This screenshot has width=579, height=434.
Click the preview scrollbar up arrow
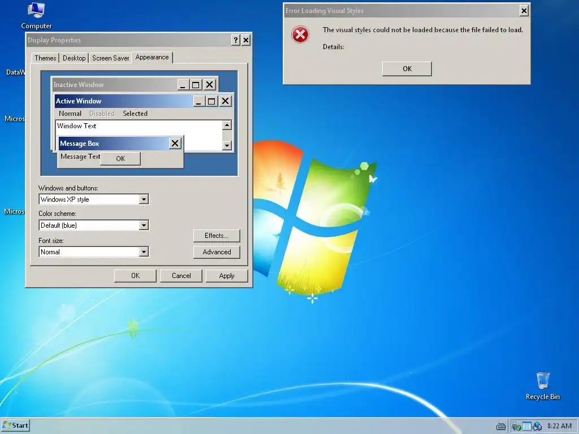pos(227,125)
